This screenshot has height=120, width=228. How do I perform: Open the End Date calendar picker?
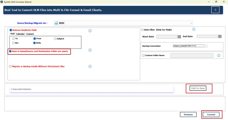coord(220,36)
